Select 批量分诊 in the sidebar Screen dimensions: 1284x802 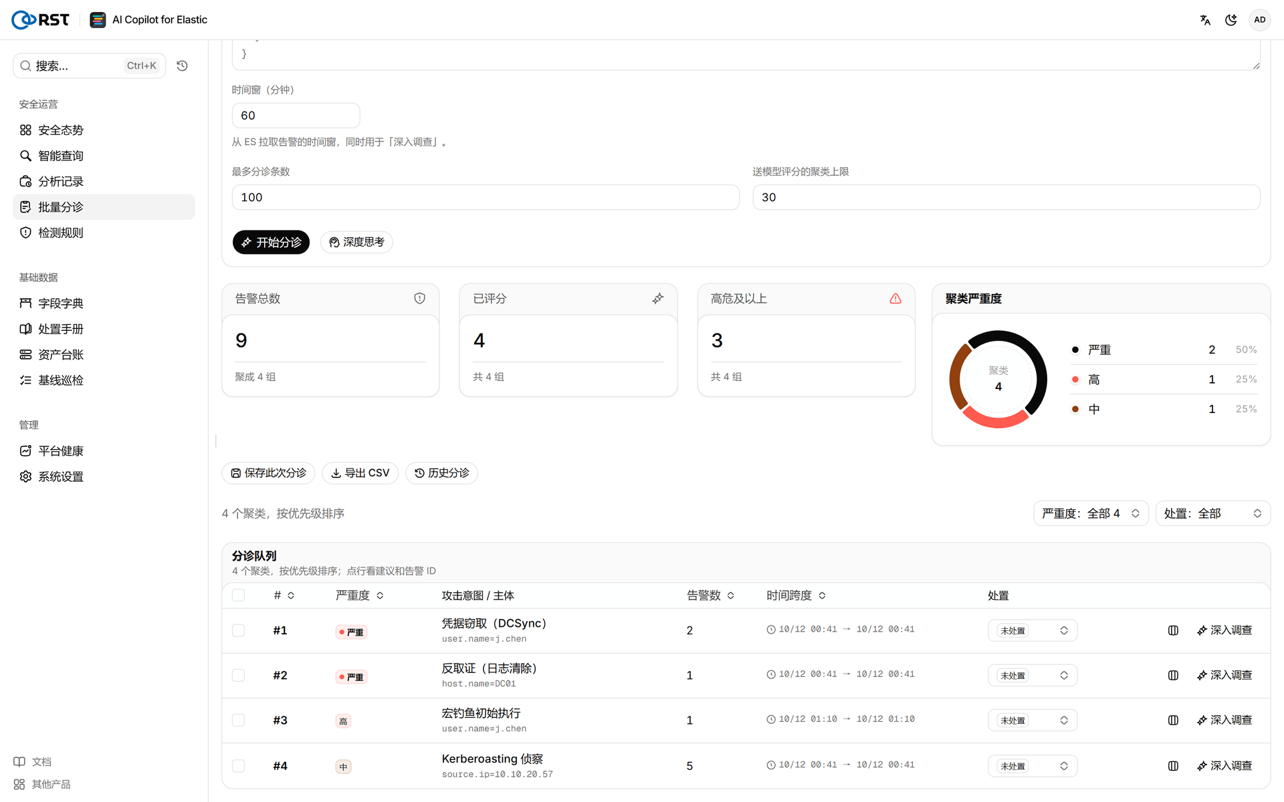point(104,207)
